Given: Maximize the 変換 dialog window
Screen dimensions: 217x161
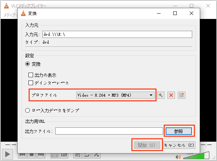Looking at the screenshot, I should pyautogui.click(x=175, y=13).
